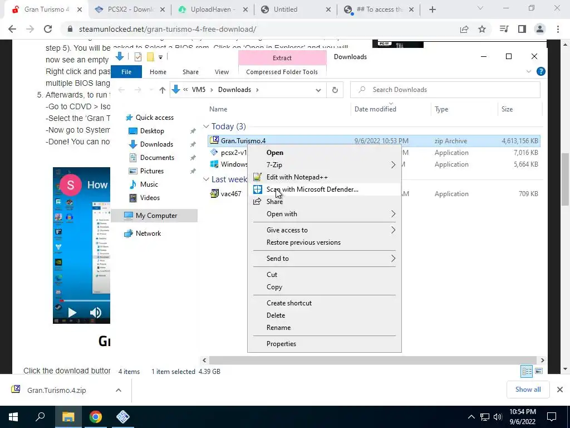Open the Home ribbon tab
The image size is (570, 428).
(158, 72)
